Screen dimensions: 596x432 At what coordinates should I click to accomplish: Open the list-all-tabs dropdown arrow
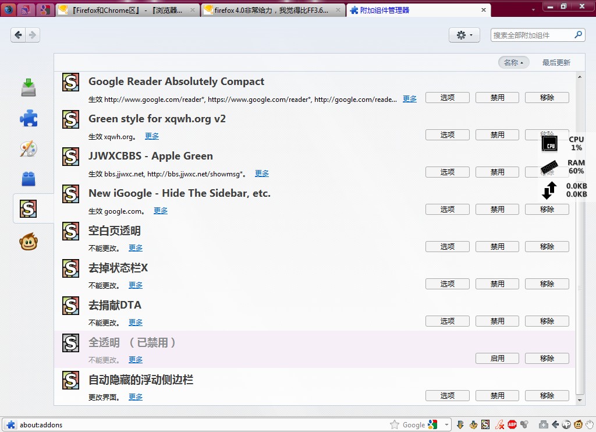click(x=533, y=10)
